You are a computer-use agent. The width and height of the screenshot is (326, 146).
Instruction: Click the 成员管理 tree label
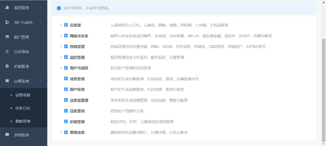77,79
